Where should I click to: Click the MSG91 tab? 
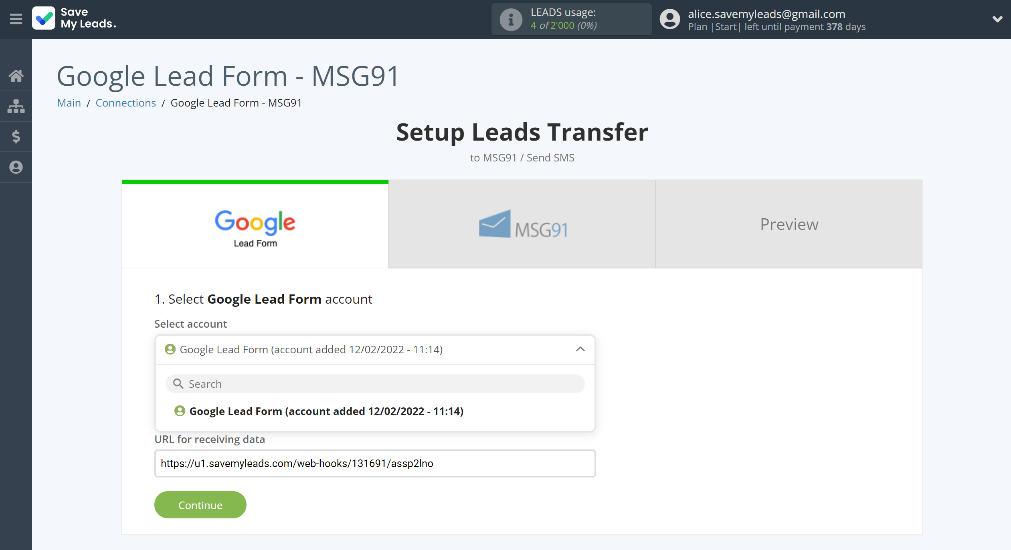coord(522,224)
